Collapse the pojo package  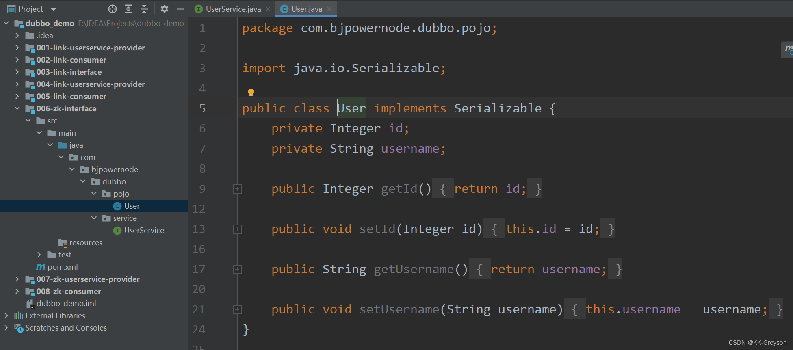point(94,194)
